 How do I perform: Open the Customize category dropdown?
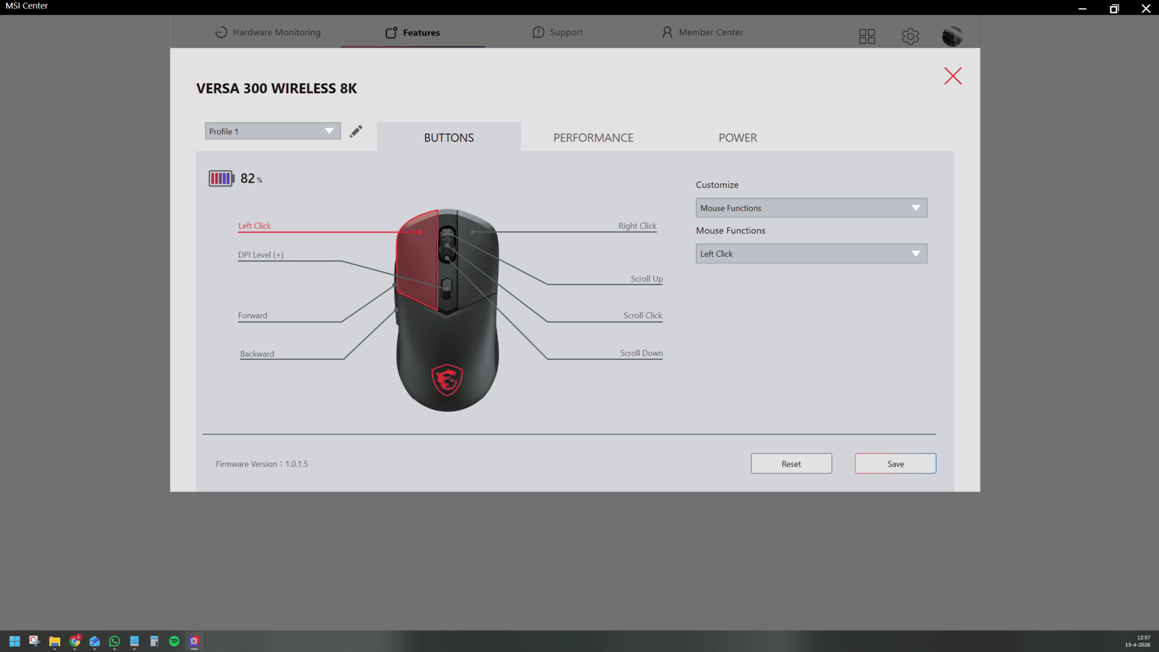(x=811, y=208)
